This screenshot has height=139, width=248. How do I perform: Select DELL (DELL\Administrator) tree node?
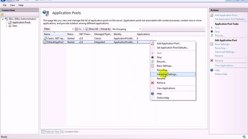22,19
